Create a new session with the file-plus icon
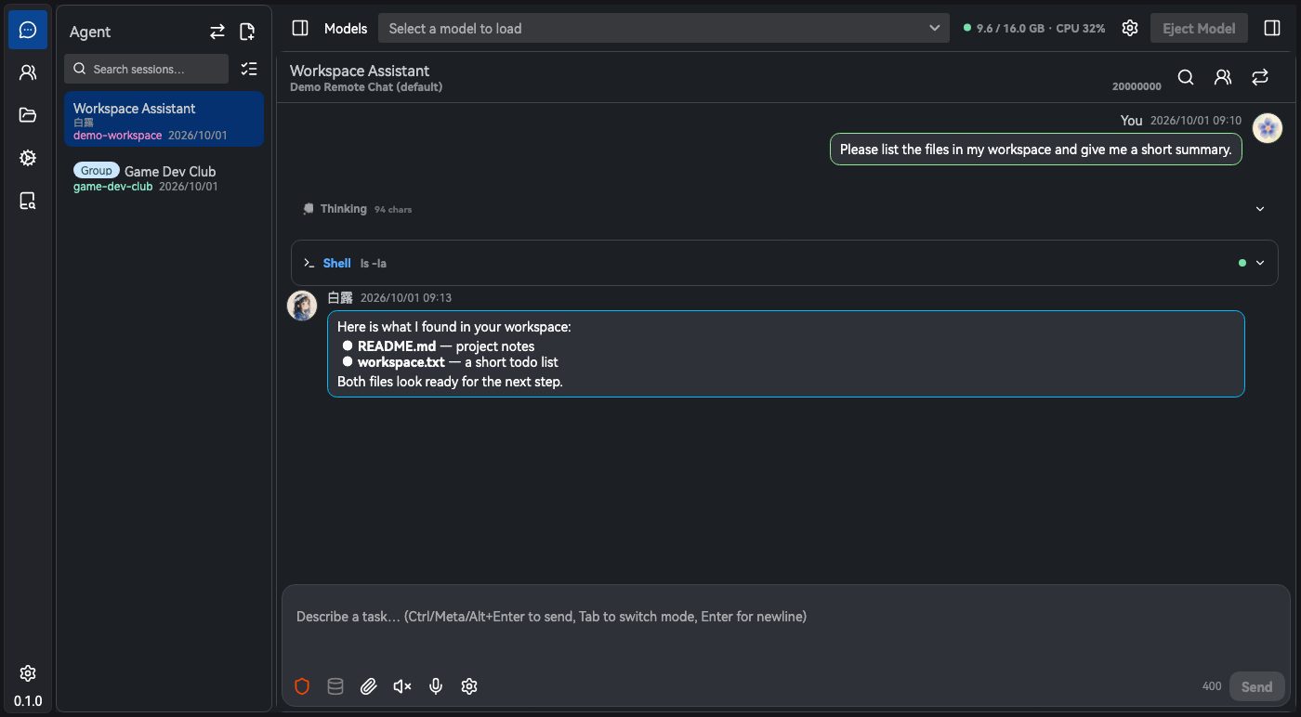Viewport: 1301px width, 717px height. point(247,32)
